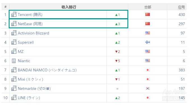This screenshot has width=190, height=105.
Task: Click the Japan flag in LINE row
Action: [x=147, y=97]
